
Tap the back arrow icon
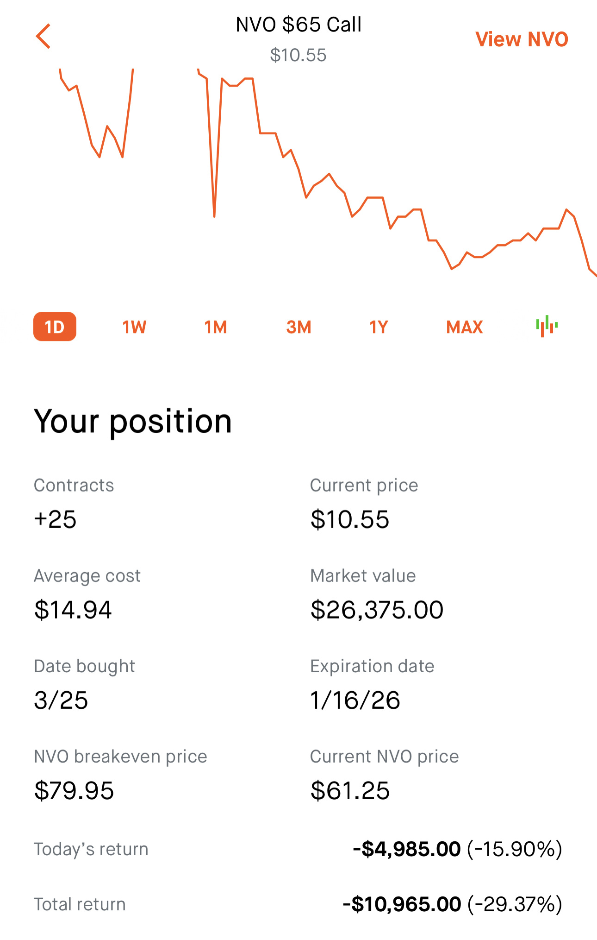tap(43, 36)
